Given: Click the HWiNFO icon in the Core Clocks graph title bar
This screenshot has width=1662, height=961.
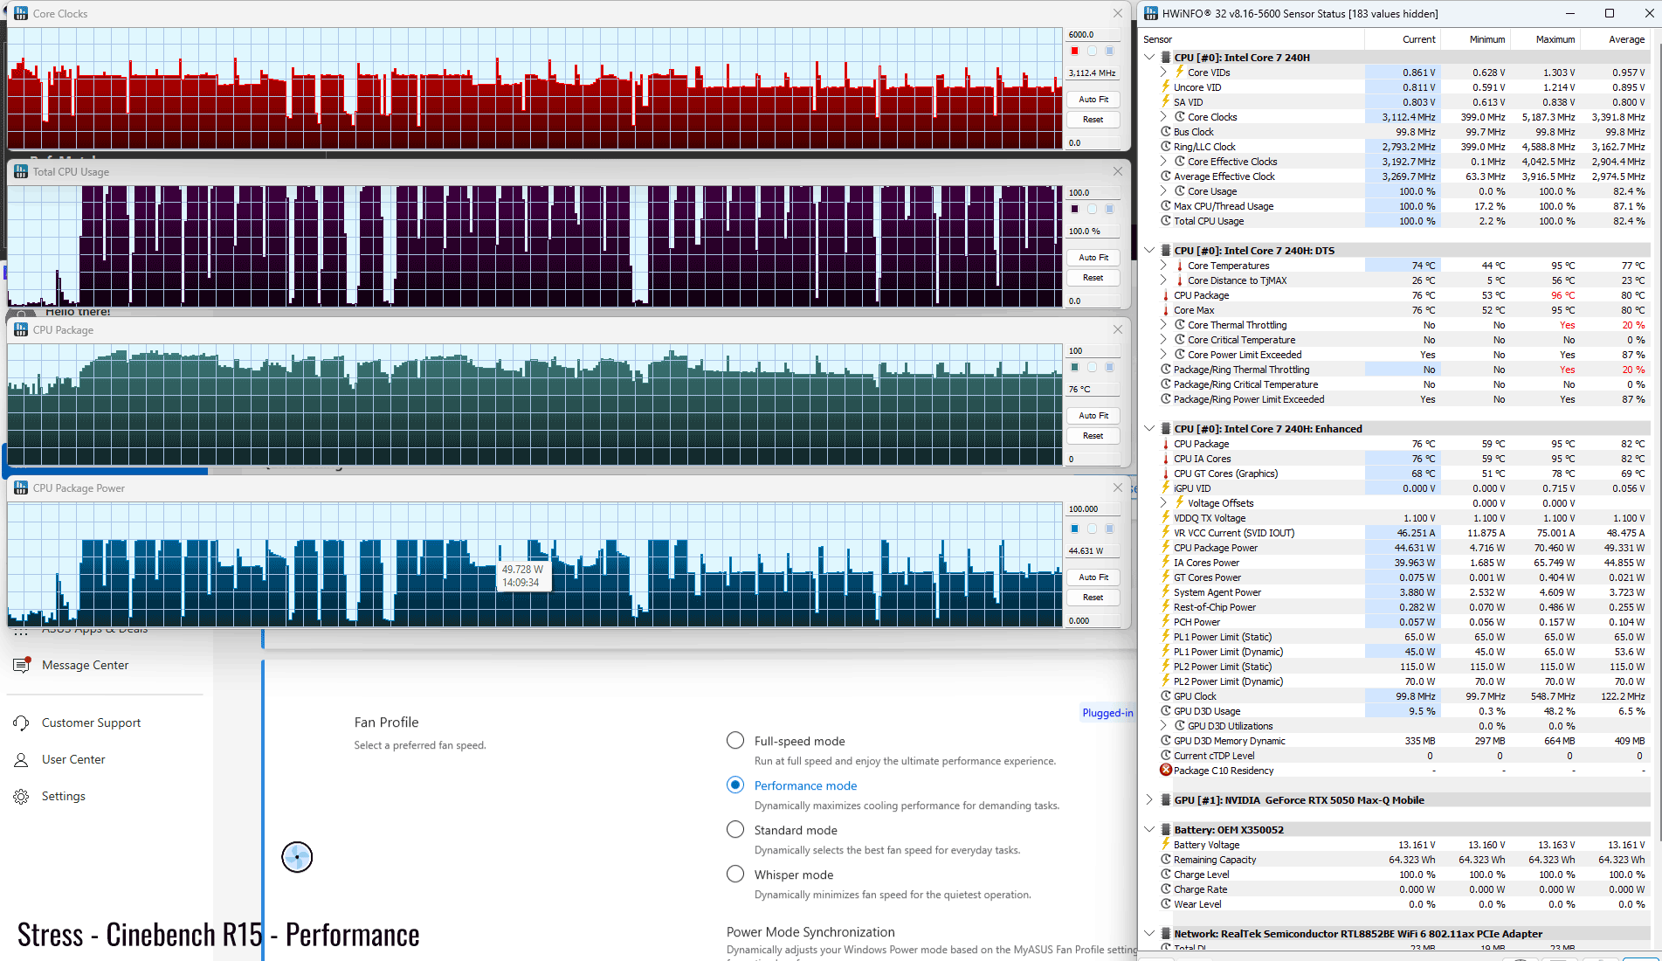Looking at the screenshot, I should tap(21, 13).
